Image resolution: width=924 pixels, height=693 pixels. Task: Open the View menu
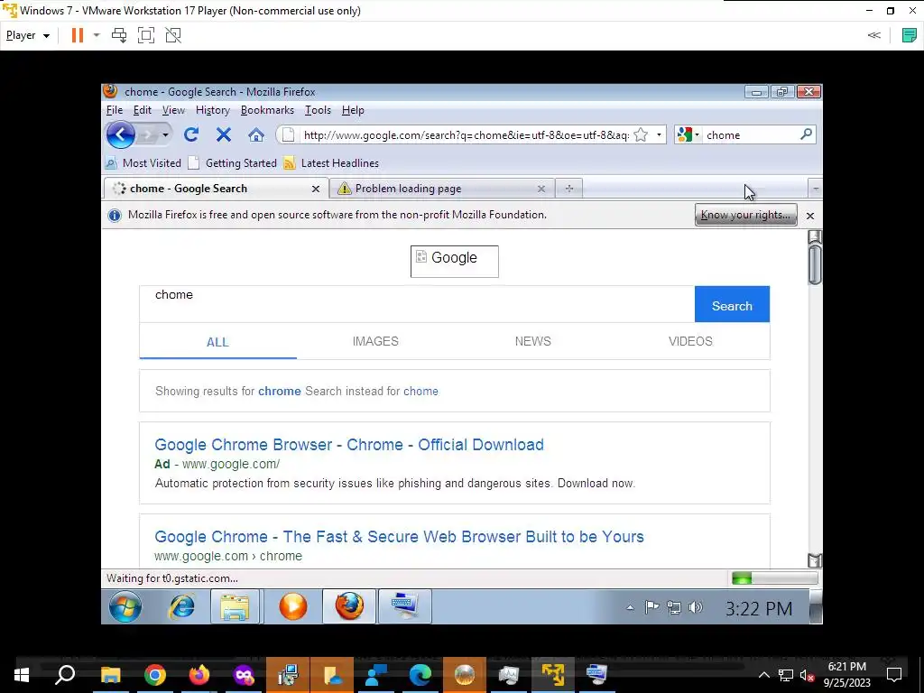(173, 110)
